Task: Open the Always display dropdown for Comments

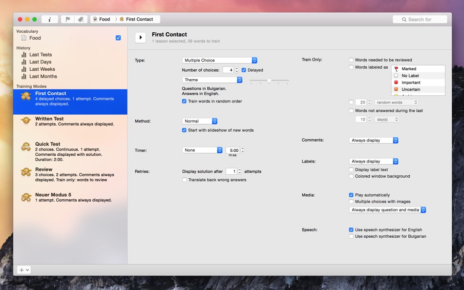Action: tap(373, 140)
